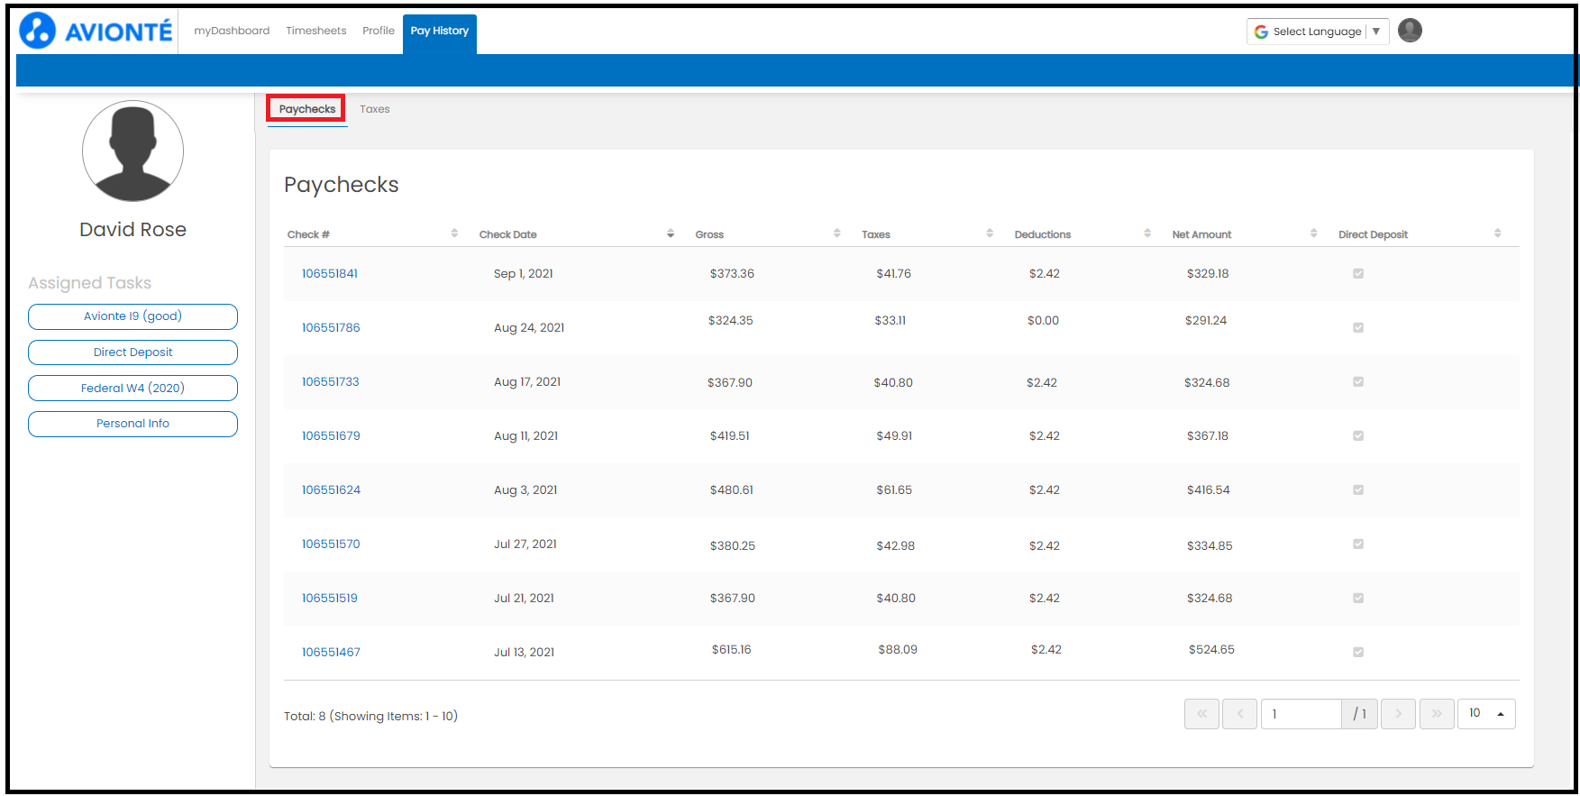Toggle Direct Deposit checkbox for Aug 3 paycheck
The height and width of the screenshot is (796, 1580).
click(1358, 490)
